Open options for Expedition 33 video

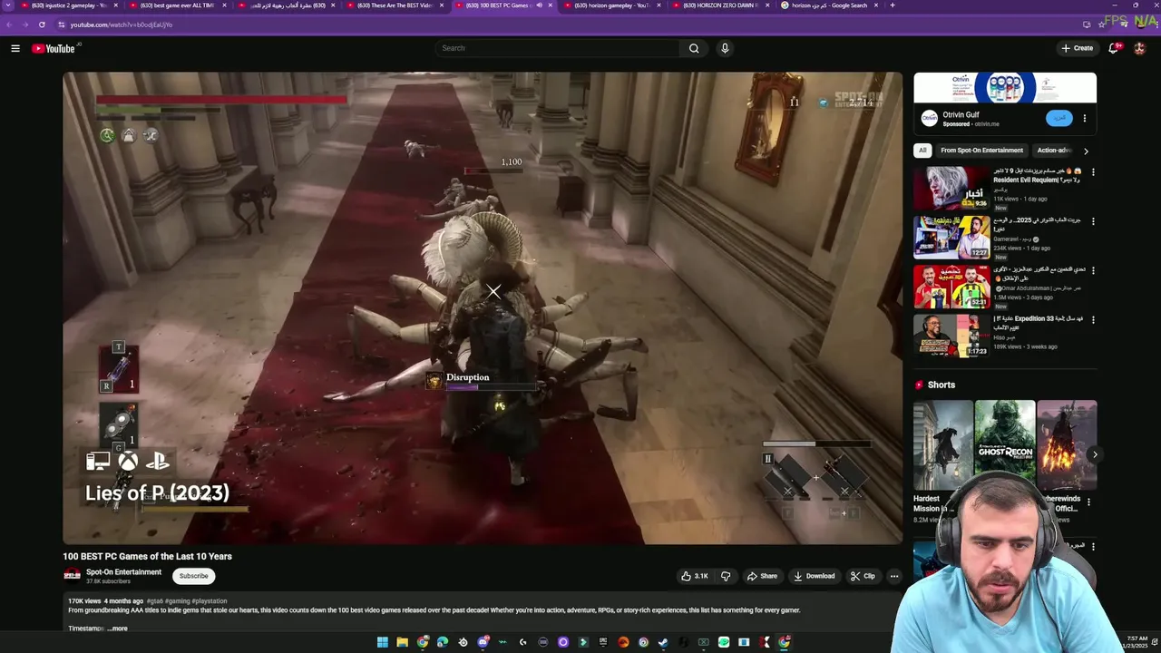tap(1093, 319)
